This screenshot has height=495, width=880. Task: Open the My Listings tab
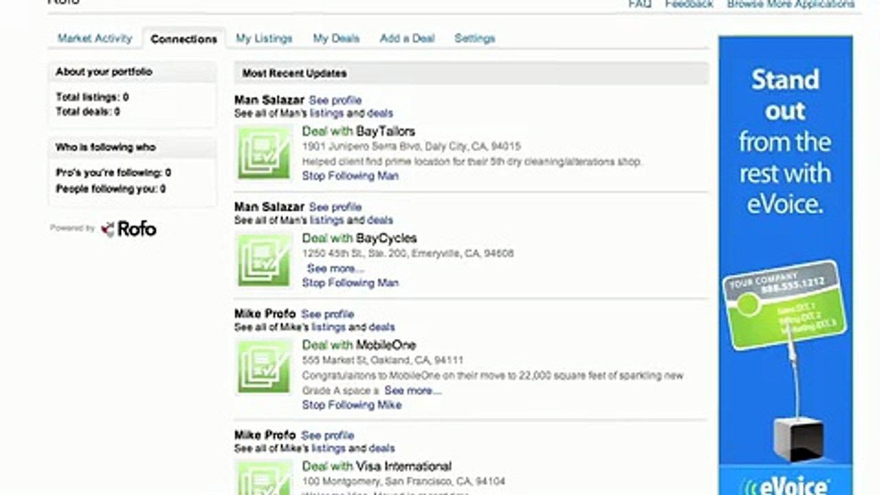[264, 38]
